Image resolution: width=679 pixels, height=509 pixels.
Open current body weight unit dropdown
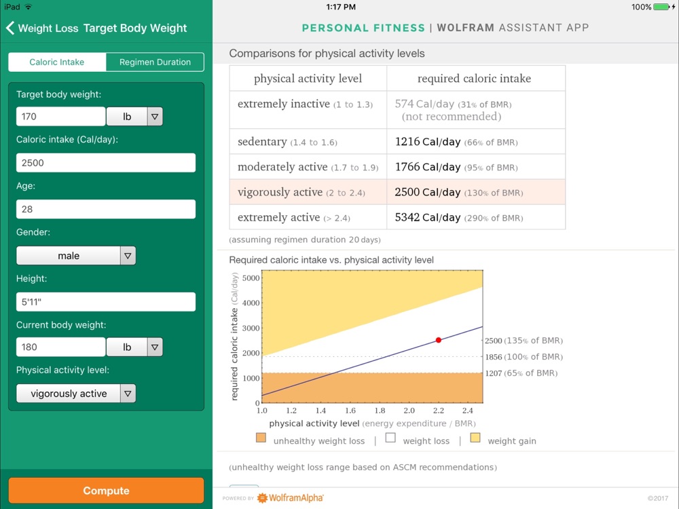tap(134, 347)
